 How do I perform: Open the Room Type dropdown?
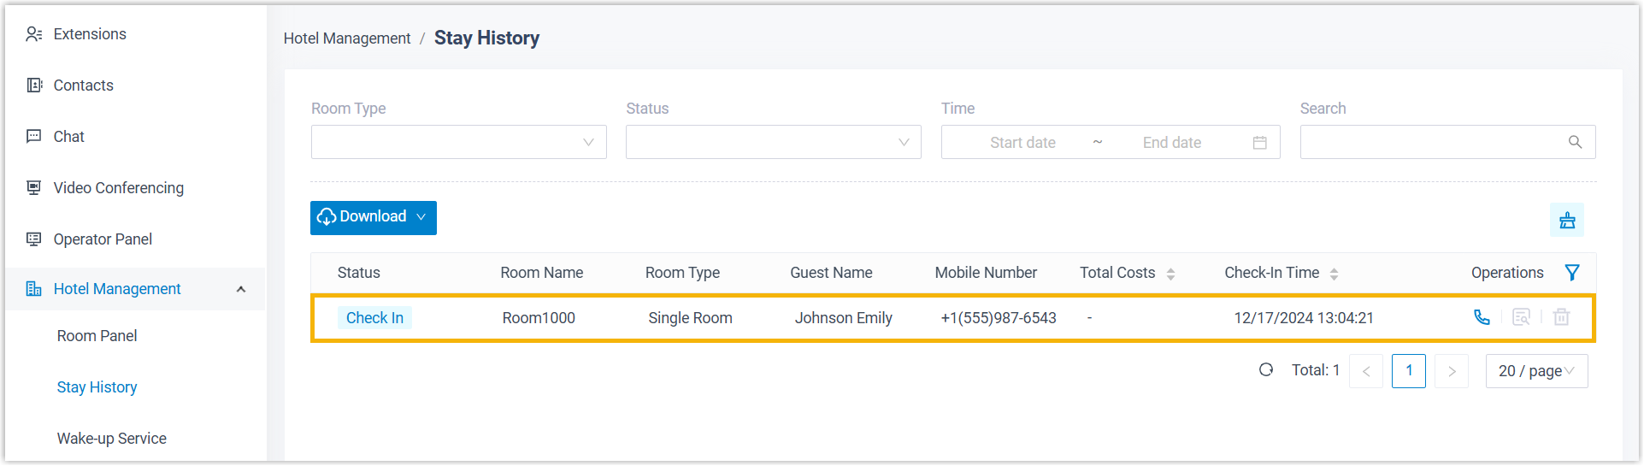(458, 142)
